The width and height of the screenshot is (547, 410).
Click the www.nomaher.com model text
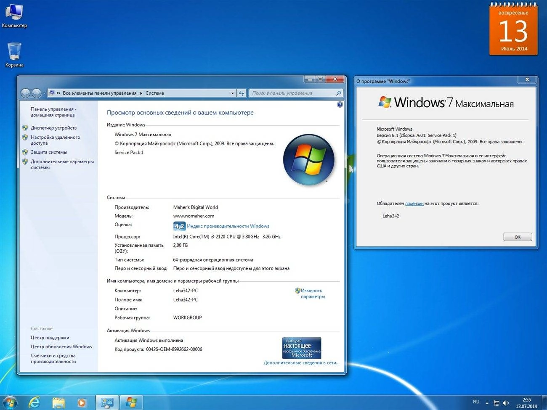194,216
